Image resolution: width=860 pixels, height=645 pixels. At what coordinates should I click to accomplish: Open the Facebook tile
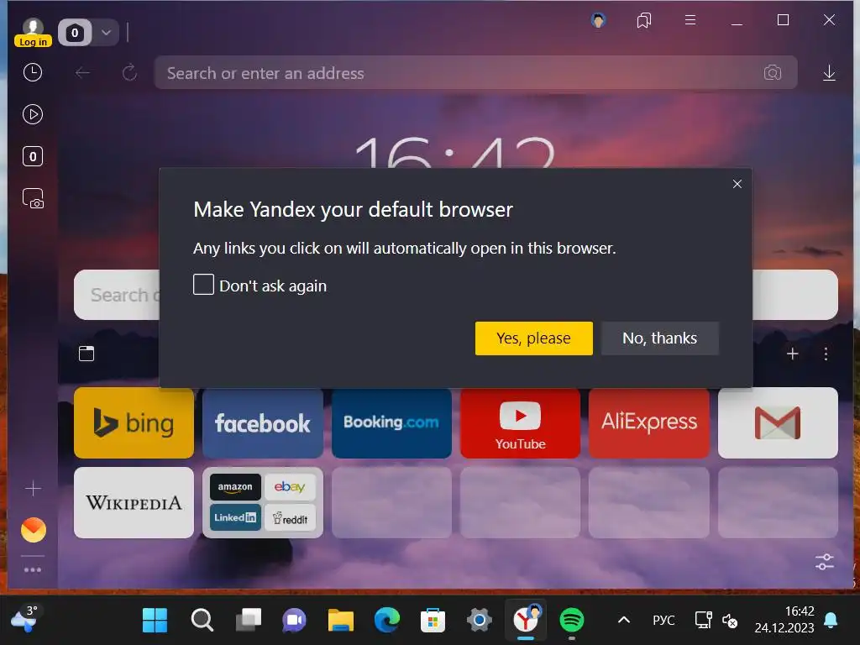[x=263, y=423]
